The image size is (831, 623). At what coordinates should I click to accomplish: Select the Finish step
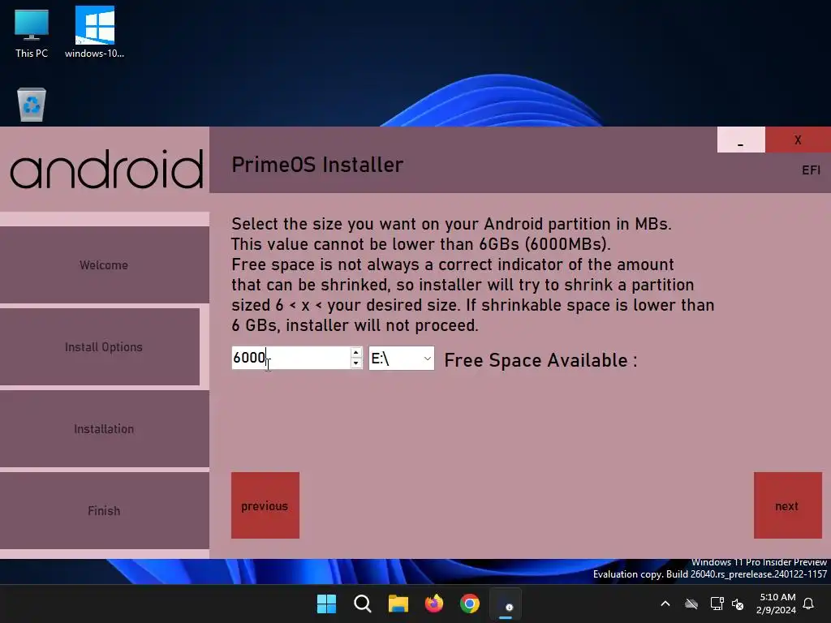tap(105, 511)
